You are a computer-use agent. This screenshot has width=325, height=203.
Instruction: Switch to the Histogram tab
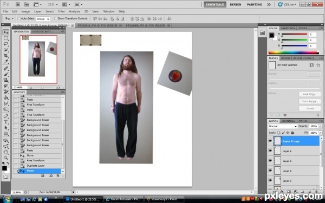point(37,31)
